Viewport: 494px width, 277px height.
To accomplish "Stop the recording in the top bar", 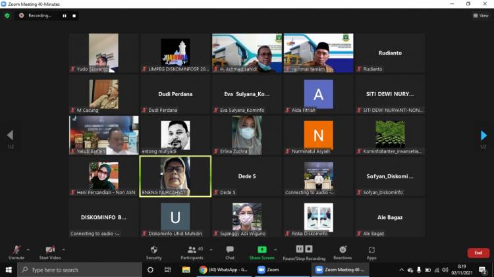I will (74, 16).
